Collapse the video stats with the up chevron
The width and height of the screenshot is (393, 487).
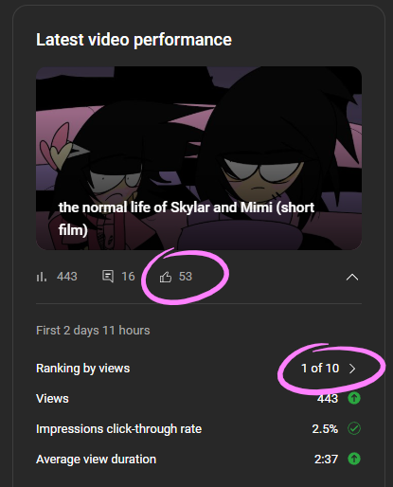point(352,277)
